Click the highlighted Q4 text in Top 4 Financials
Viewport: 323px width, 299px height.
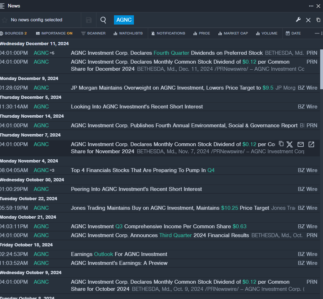coord(211,170)
